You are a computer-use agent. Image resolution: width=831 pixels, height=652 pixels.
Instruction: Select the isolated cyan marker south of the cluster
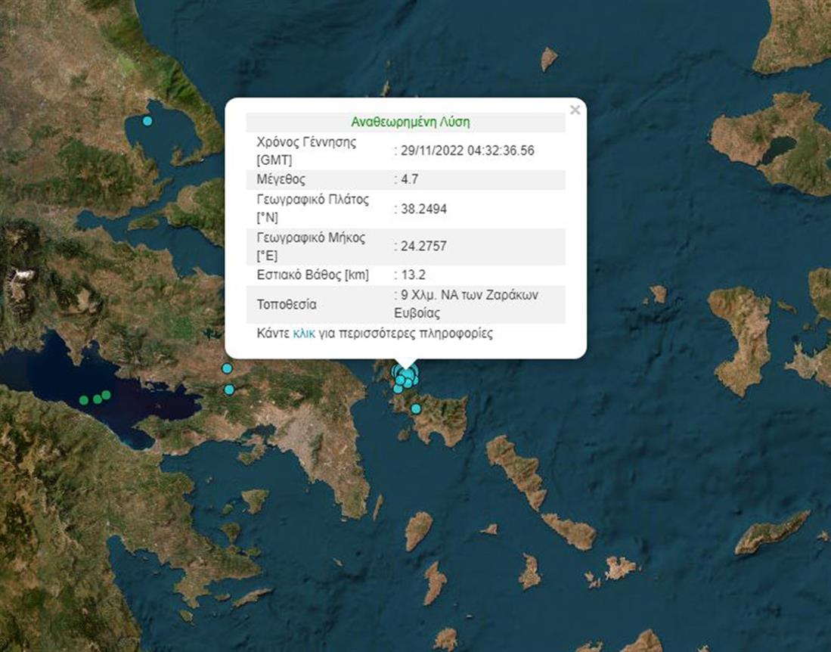tap(416, 409)
